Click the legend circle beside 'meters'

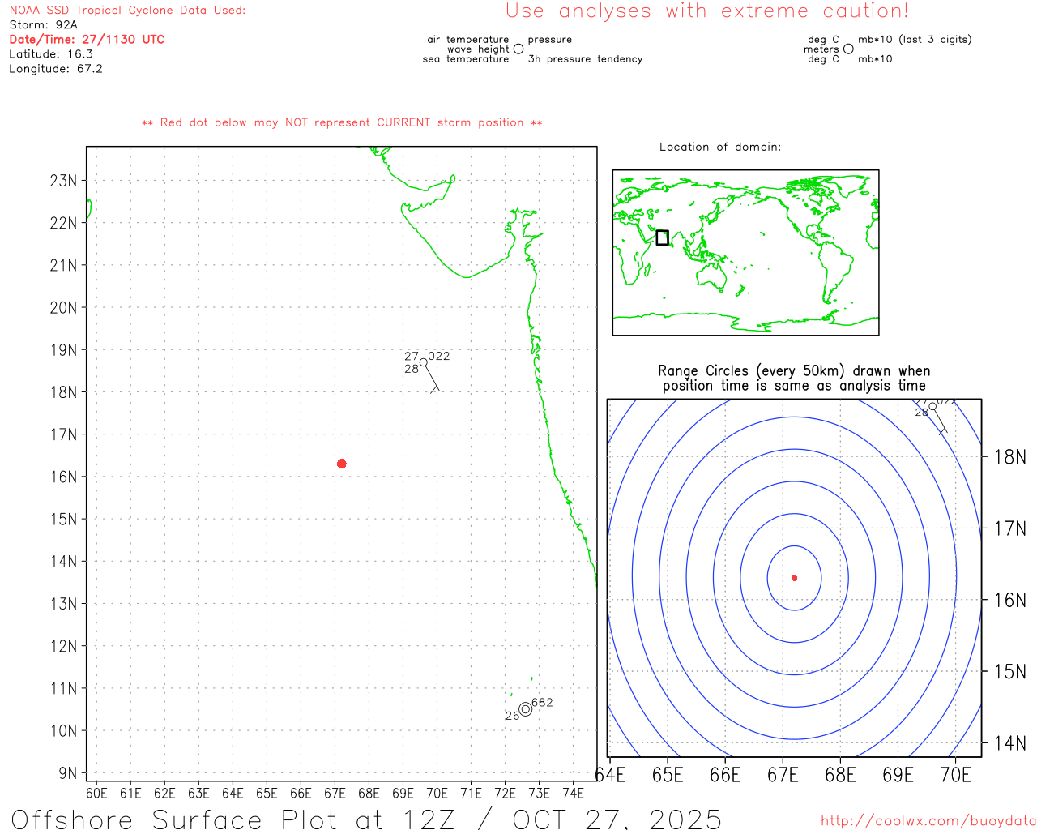(848, 49)
